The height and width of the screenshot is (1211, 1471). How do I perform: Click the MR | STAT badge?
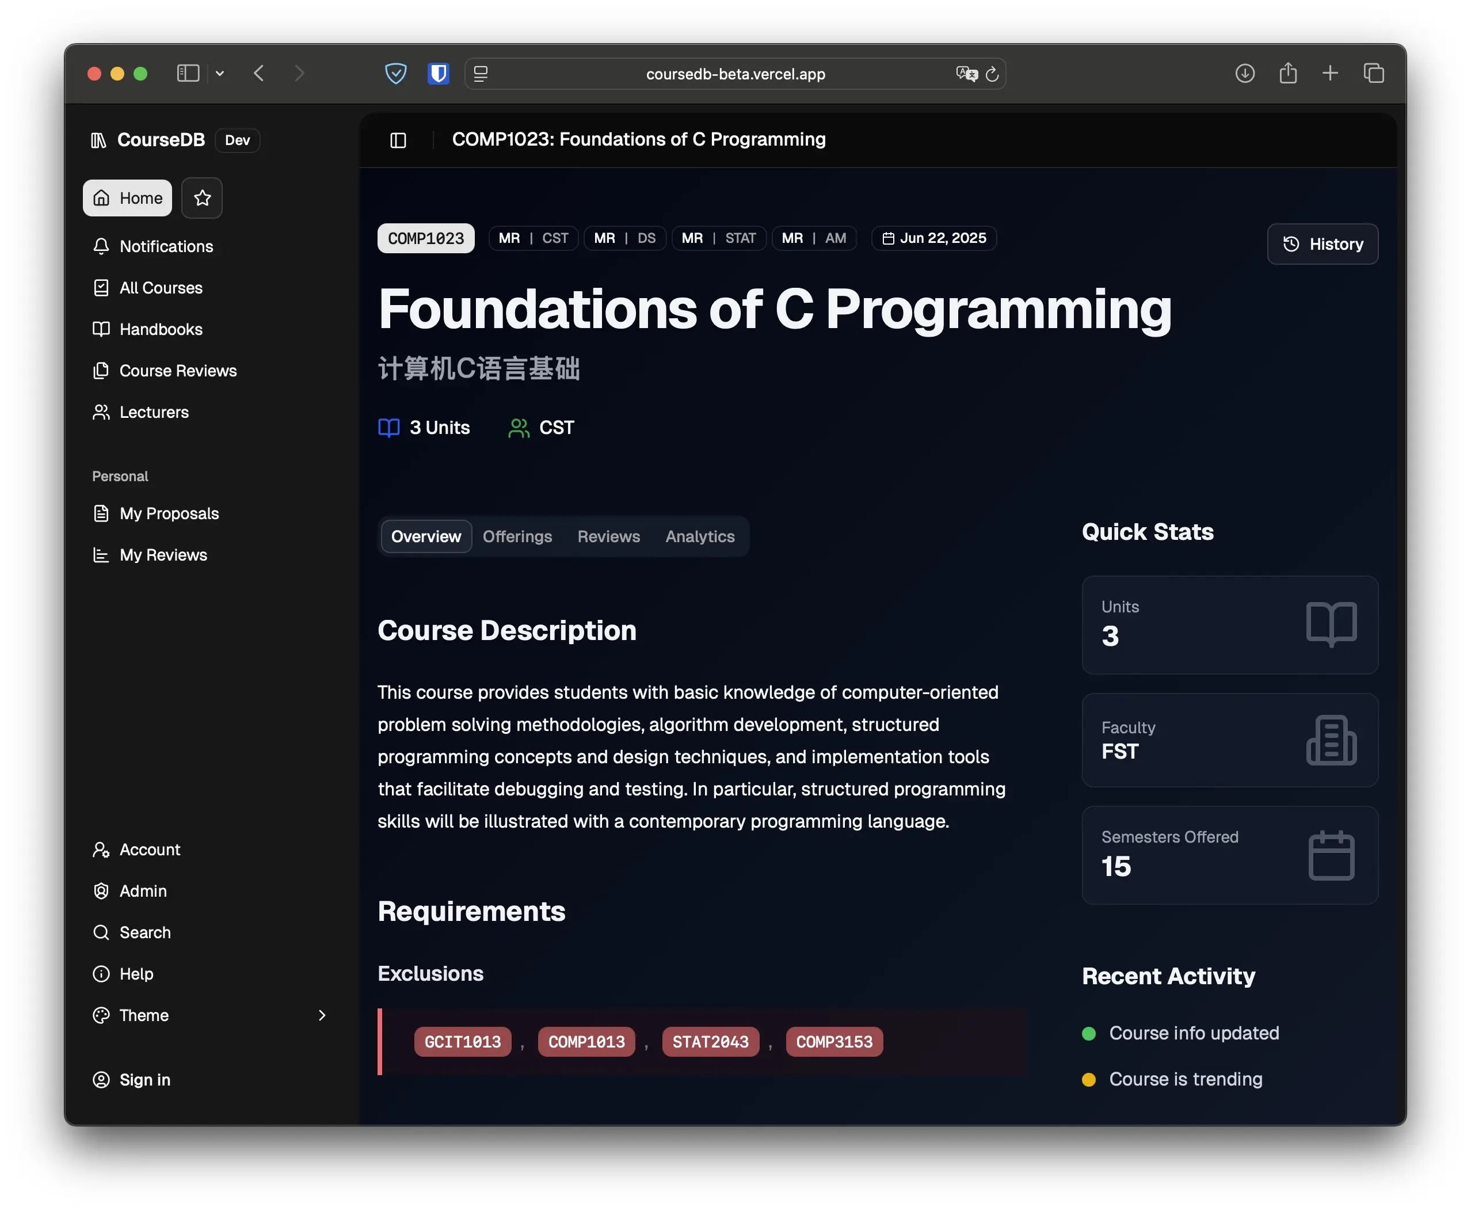[x=718, y=238]
